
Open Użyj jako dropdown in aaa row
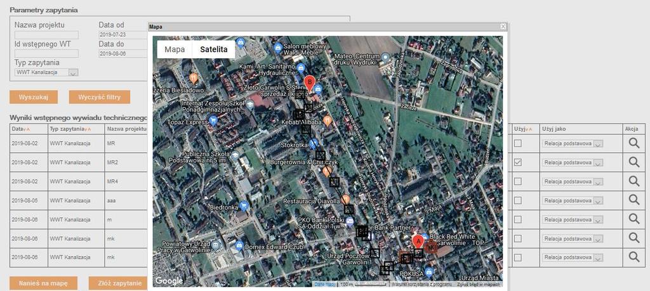tap(573, 200)
